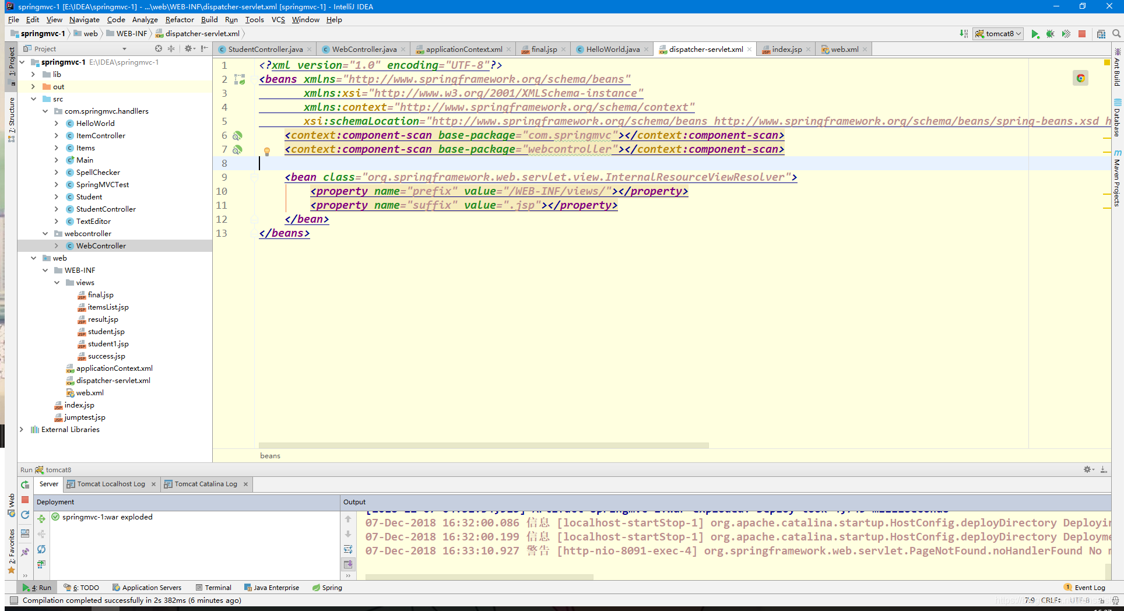Close the Tomcat Localhost Log tab

click(x=153, y=484)
